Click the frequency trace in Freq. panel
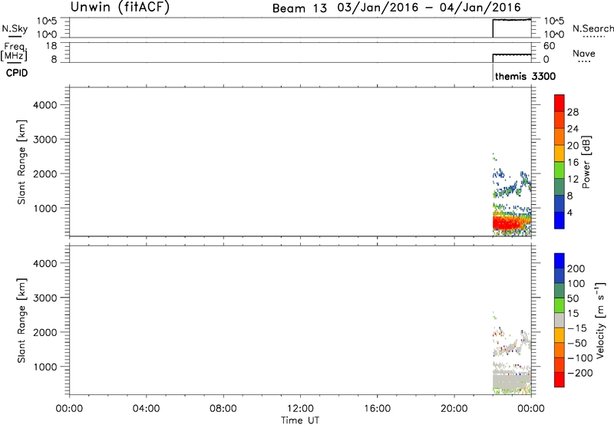 click(x=512, y=54)
